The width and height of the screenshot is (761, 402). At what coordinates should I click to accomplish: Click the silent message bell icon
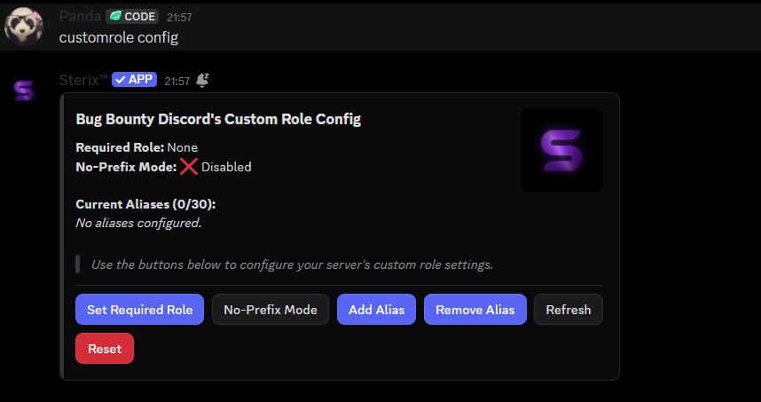click(202, 80)
